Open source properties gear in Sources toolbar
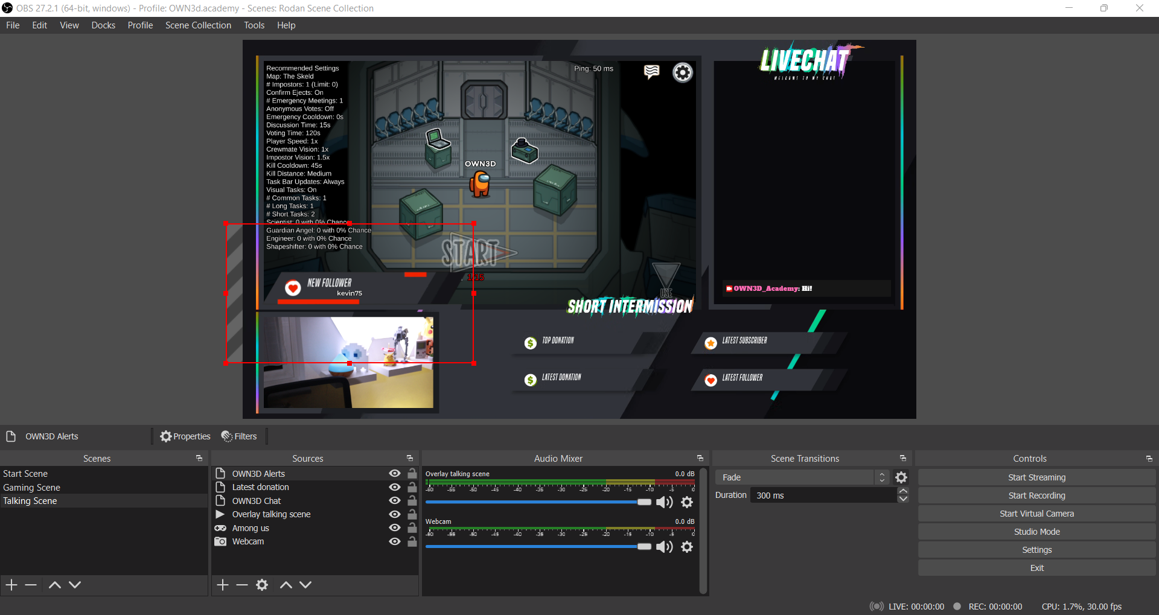 pos(262,585)
